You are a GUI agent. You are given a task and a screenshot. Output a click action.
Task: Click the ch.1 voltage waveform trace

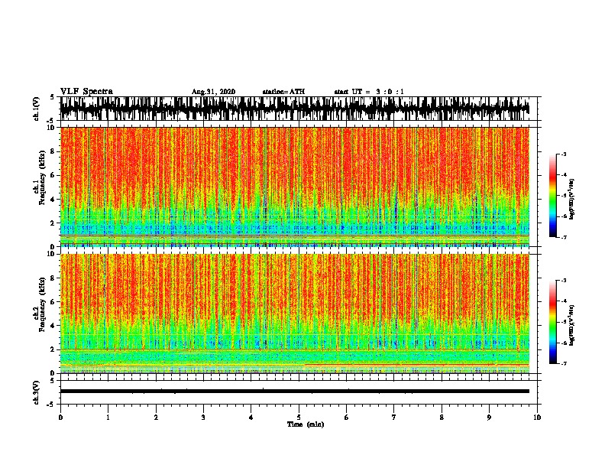295,109
